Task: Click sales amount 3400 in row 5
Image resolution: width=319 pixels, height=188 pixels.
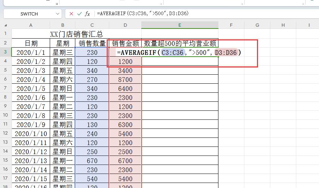Action: coord(125,70)
